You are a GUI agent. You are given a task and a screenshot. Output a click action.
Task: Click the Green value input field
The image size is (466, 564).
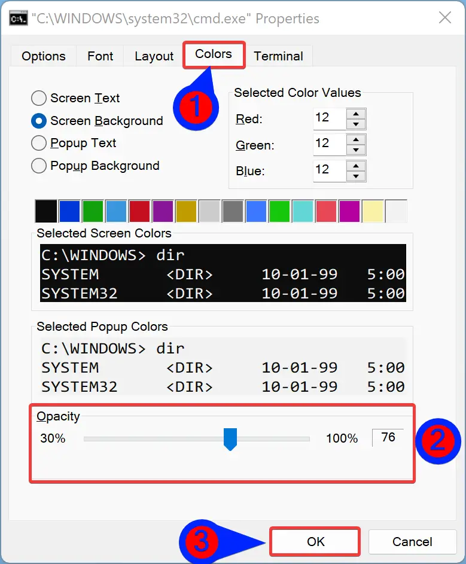click(330, 145)
